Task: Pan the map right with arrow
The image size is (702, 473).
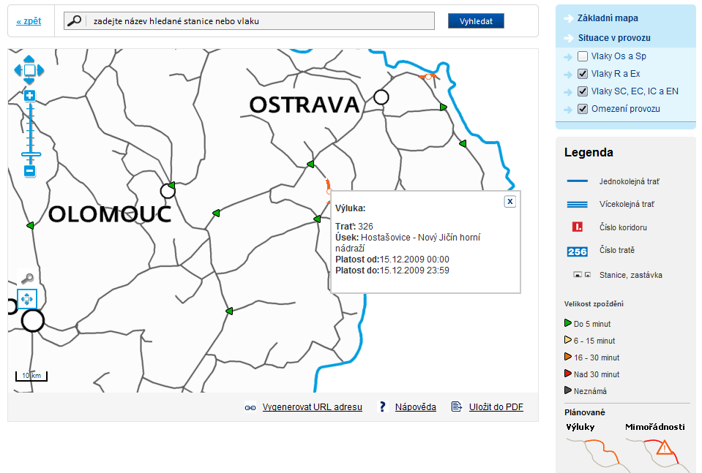Action: point(40,70)
